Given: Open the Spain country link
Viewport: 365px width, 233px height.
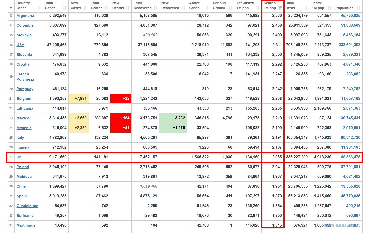Looking at the screenshot, I should [22, 196].
